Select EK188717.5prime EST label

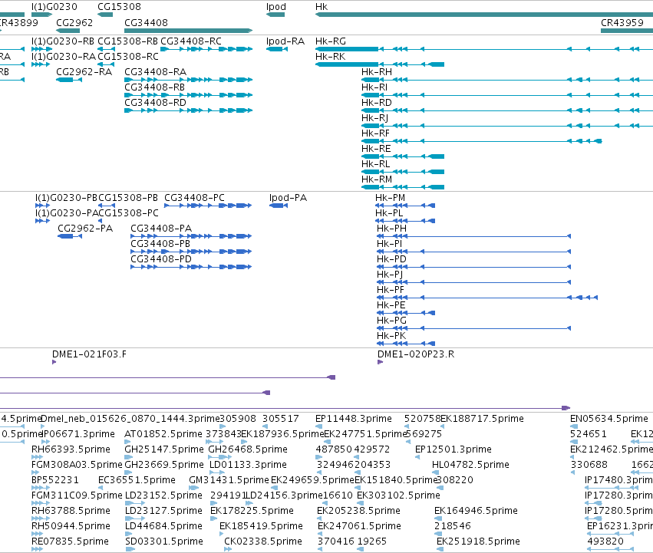pos(482,419)
